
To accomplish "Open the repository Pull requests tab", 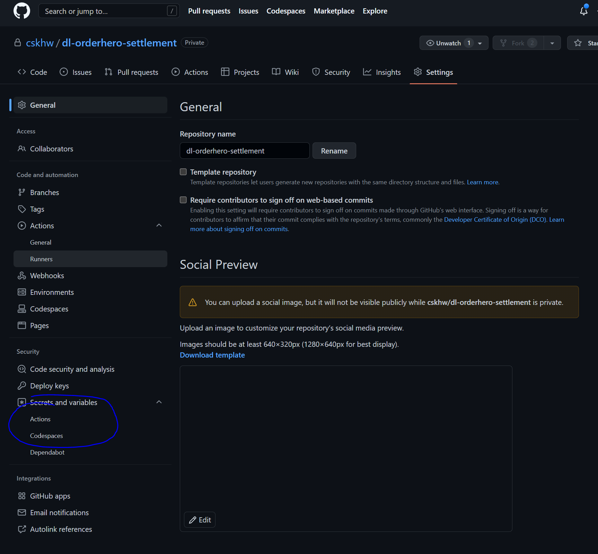I will [131, 72].
